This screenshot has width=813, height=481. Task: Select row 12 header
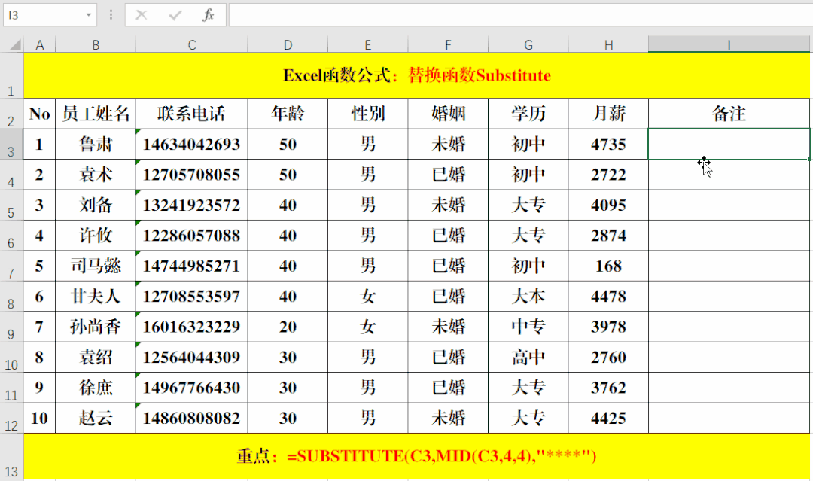click(11, 419)
